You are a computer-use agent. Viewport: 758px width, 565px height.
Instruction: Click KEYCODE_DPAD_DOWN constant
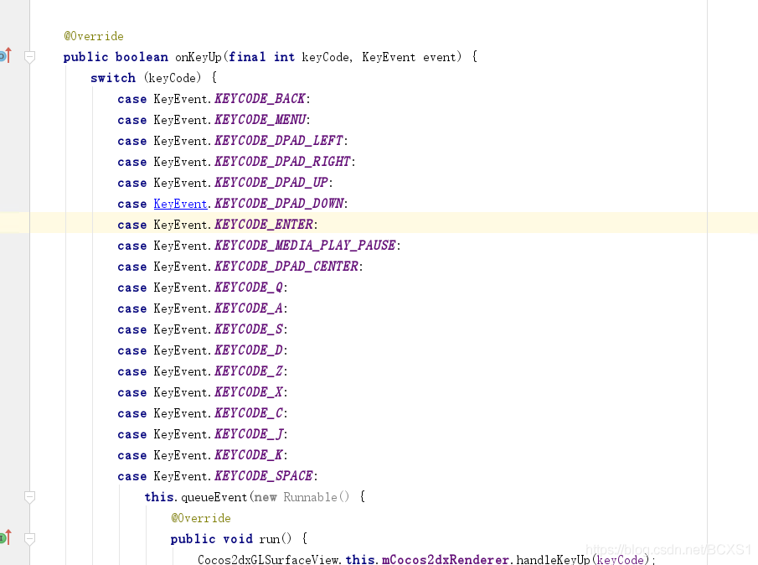pos(279,204)
